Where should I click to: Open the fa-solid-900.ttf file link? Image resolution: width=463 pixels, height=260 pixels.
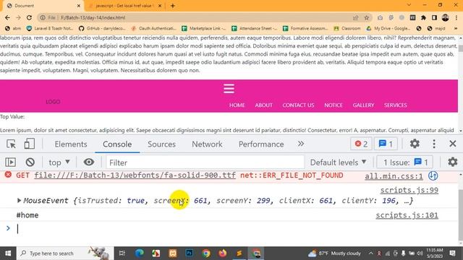pyautogui.click(x=135, y=175)
